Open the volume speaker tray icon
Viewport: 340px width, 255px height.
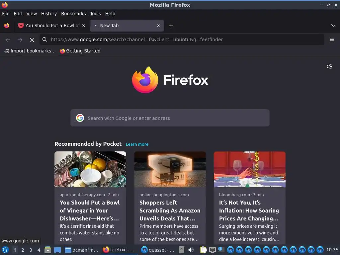tap(191, 250)
